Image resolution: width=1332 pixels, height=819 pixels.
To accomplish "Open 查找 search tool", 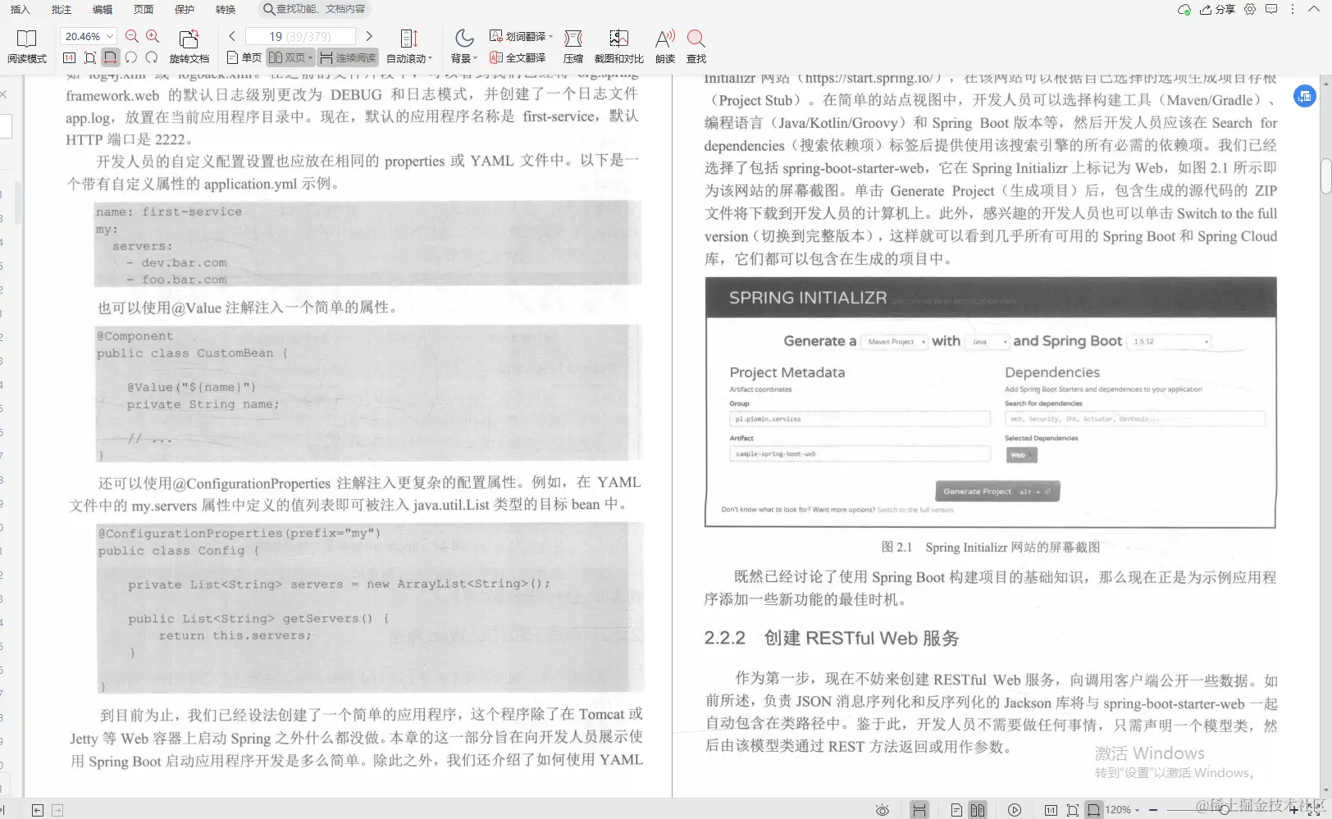I will click(x=696, y=47).
